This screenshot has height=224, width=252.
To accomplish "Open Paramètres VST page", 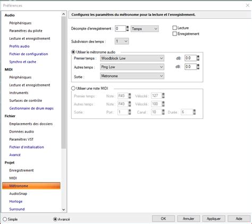I will tap(21, 140).
